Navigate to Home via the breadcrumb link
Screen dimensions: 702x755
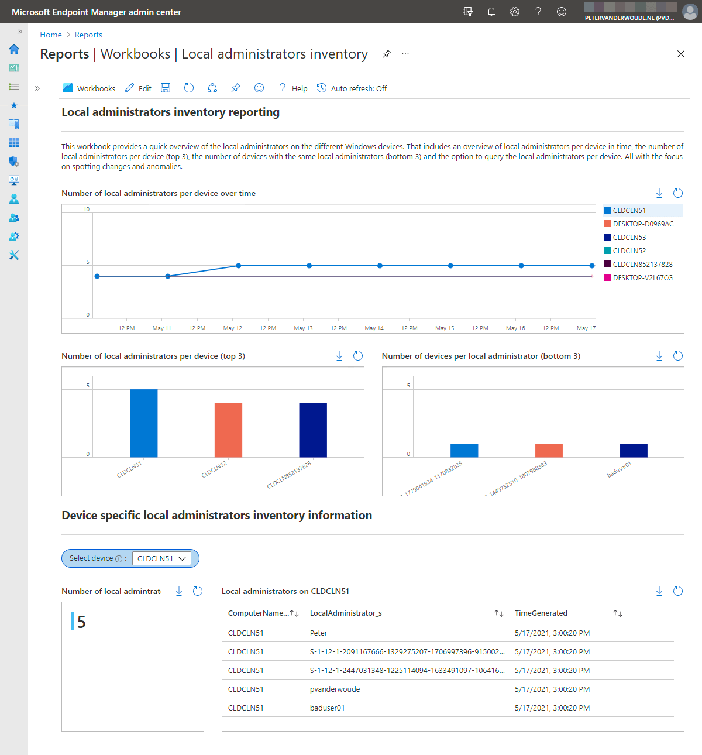[x=50, y=35]
